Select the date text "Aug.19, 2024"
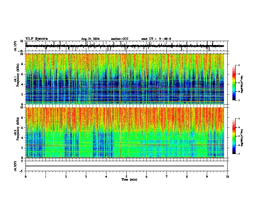This screenshot has width=256, height=198. point(90,39)
